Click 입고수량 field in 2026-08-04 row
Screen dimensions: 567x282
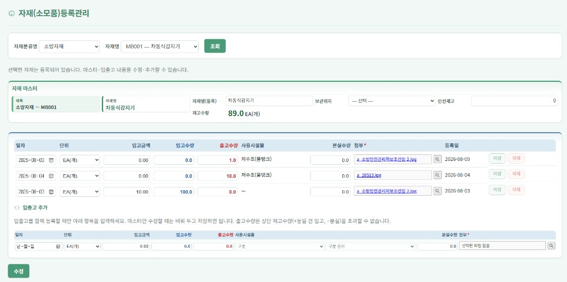tap(174, 176)
